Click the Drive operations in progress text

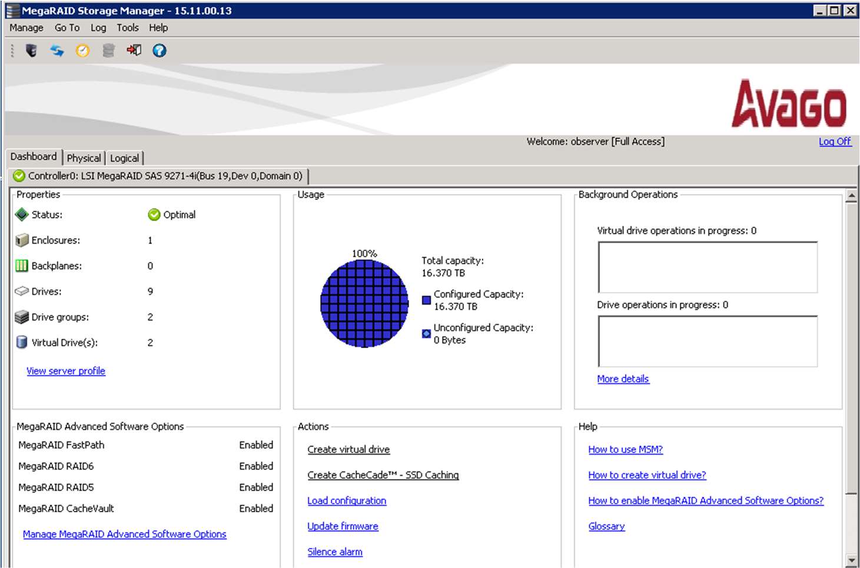662,305
